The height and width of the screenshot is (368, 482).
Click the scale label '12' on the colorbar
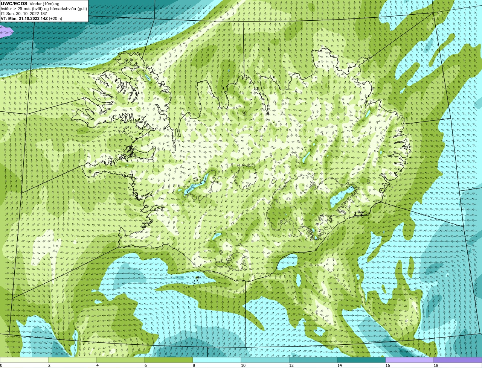(x=291, y=365)
